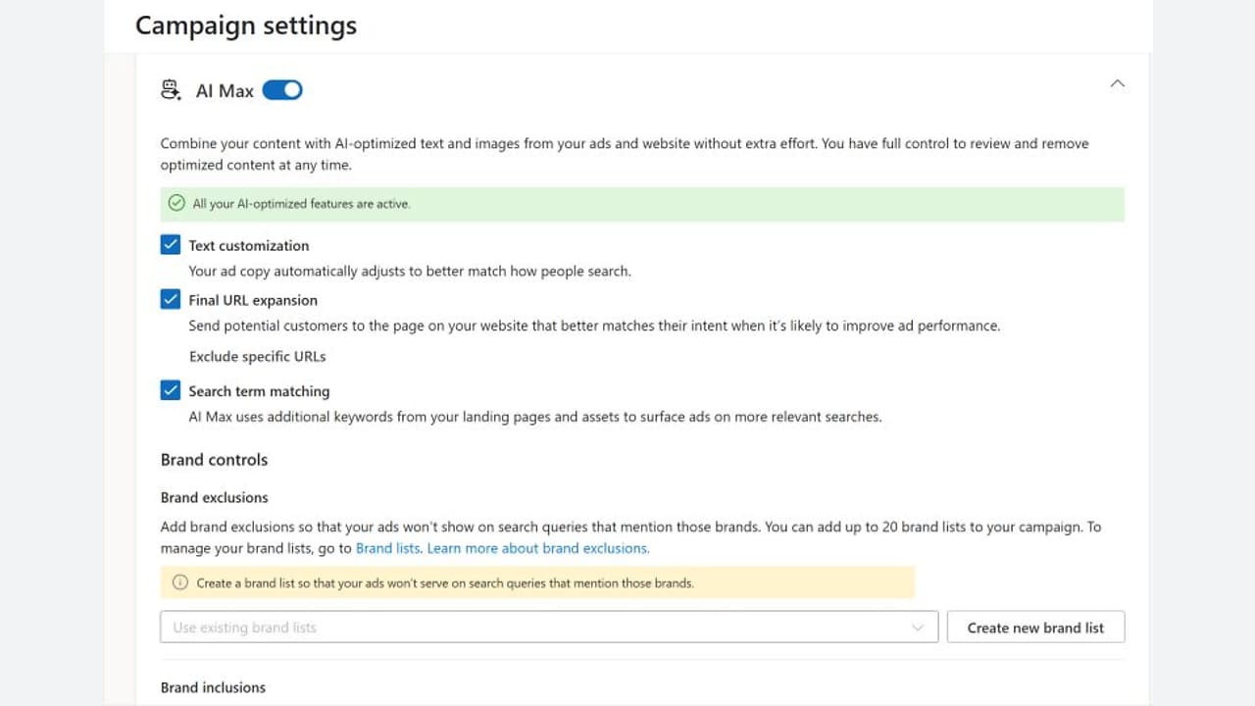
Task: Click the Use existing brand lists field
Action: click(x=549, y=628)
